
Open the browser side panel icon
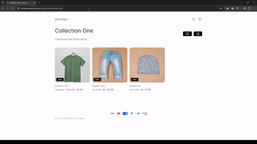(x=244, y=8)
